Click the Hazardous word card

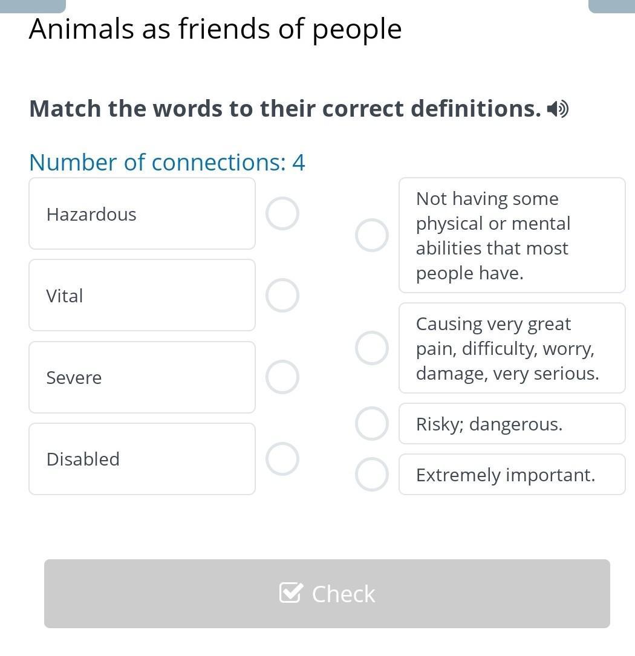point(142,213)
